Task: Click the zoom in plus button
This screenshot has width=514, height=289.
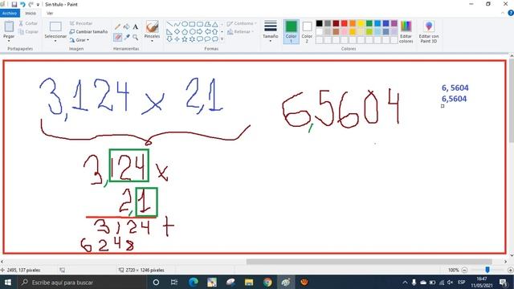Action: point(511,270)
